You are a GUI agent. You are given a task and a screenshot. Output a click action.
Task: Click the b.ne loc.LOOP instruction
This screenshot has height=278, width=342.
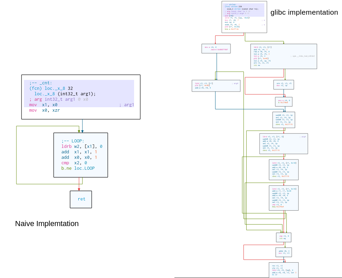click(78, 168)
